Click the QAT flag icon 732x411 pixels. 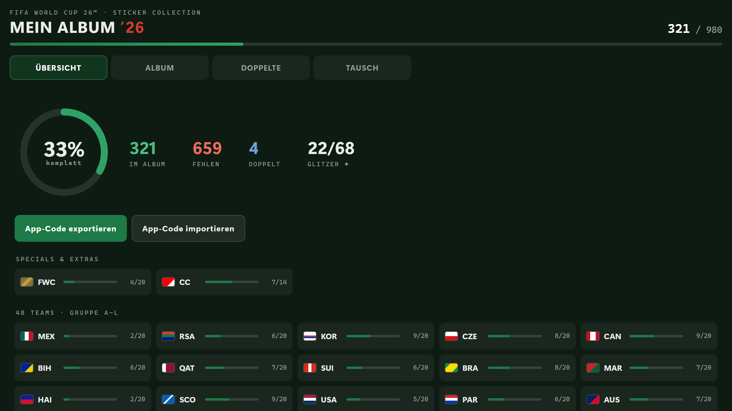168,368
